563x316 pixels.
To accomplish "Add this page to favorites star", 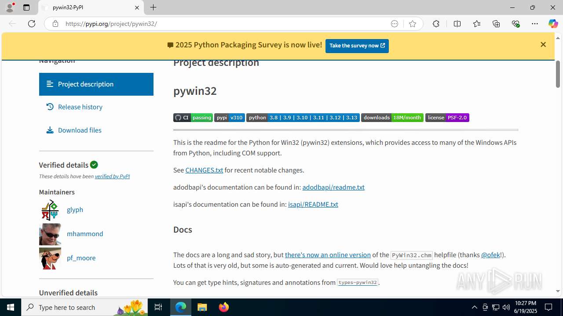I will [413, 24].
